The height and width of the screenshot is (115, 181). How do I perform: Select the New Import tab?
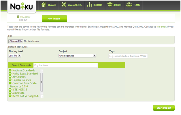54,18
